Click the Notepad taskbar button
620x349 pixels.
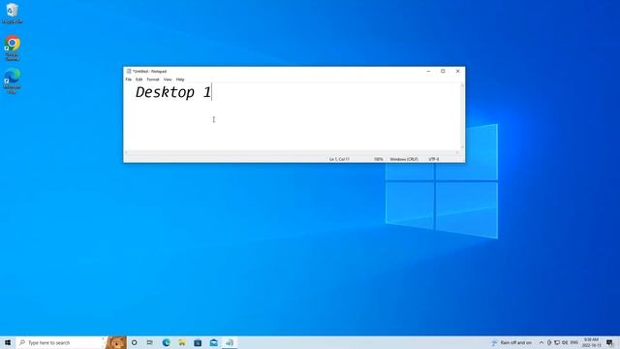(x=230, y=342)
